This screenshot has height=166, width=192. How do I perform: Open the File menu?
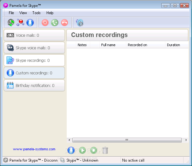11,13
